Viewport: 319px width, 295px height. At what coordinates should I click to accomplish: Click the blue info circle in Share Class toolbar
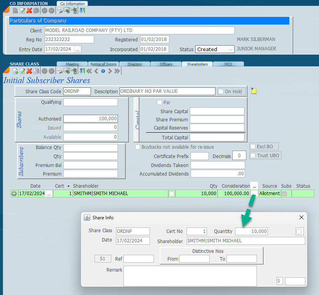tap(103, 71)
